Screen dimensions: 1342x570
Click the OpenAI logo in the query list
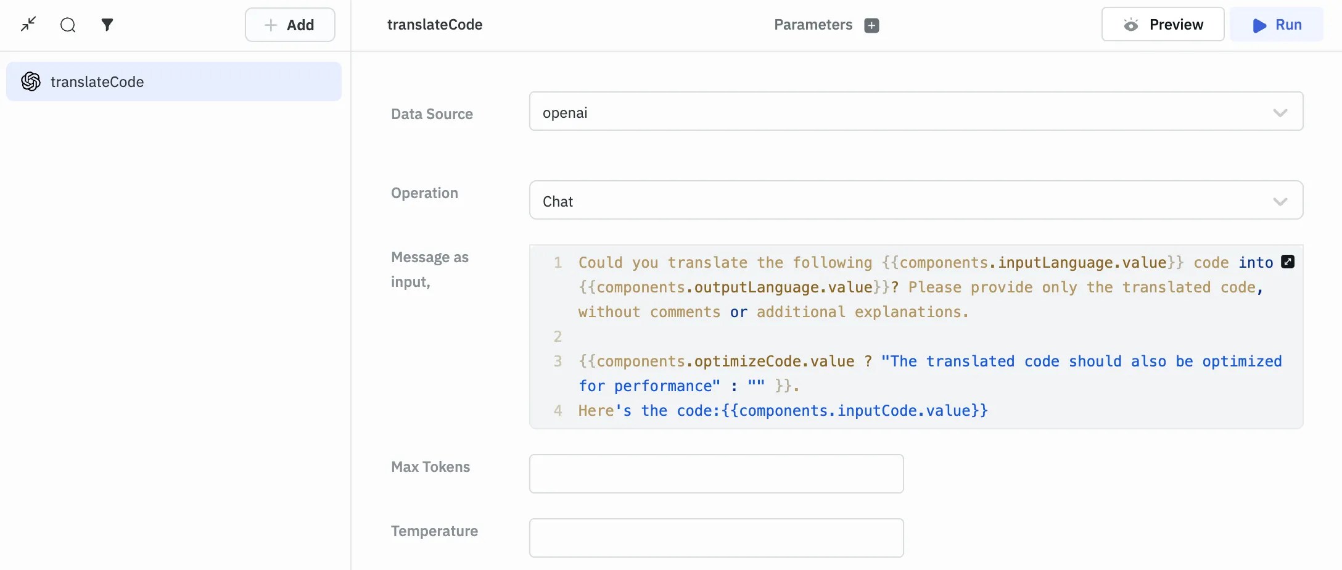(31, 81)
